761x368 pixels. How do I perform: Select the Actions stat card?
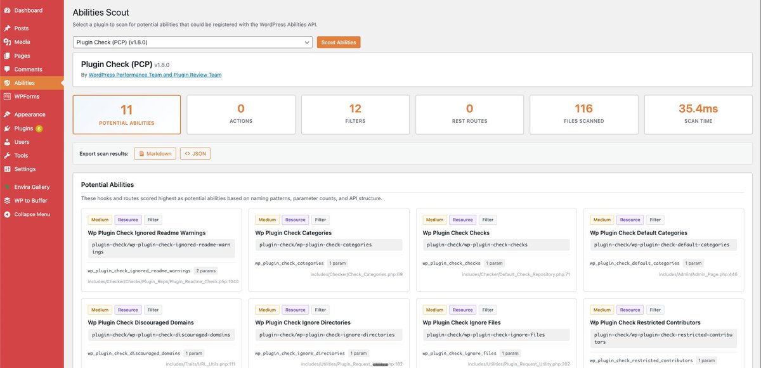click(x=241, y=115)
